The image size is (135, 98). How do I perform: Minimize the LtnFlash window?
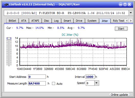[x=121, y=4]
